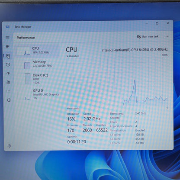
Task: Click the Virtualization Enabled value
Action: pyautogui.click(x=140, y=130)
